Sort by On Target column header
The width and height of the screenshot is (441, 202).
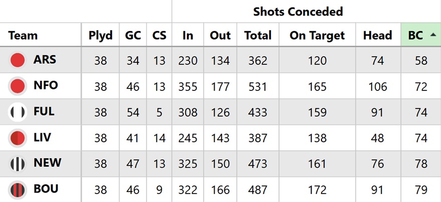317,36
